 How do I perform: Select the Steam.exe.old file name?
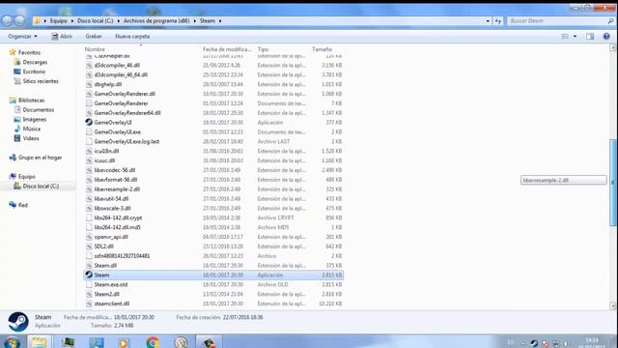(x=111, y=284)
